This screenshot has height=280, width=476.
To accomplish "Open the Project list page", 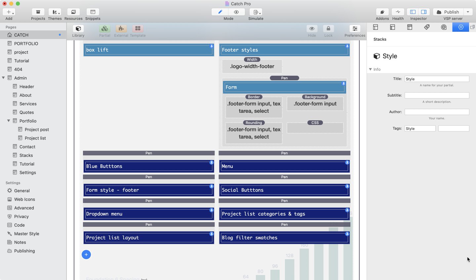I will coord(35,138).
